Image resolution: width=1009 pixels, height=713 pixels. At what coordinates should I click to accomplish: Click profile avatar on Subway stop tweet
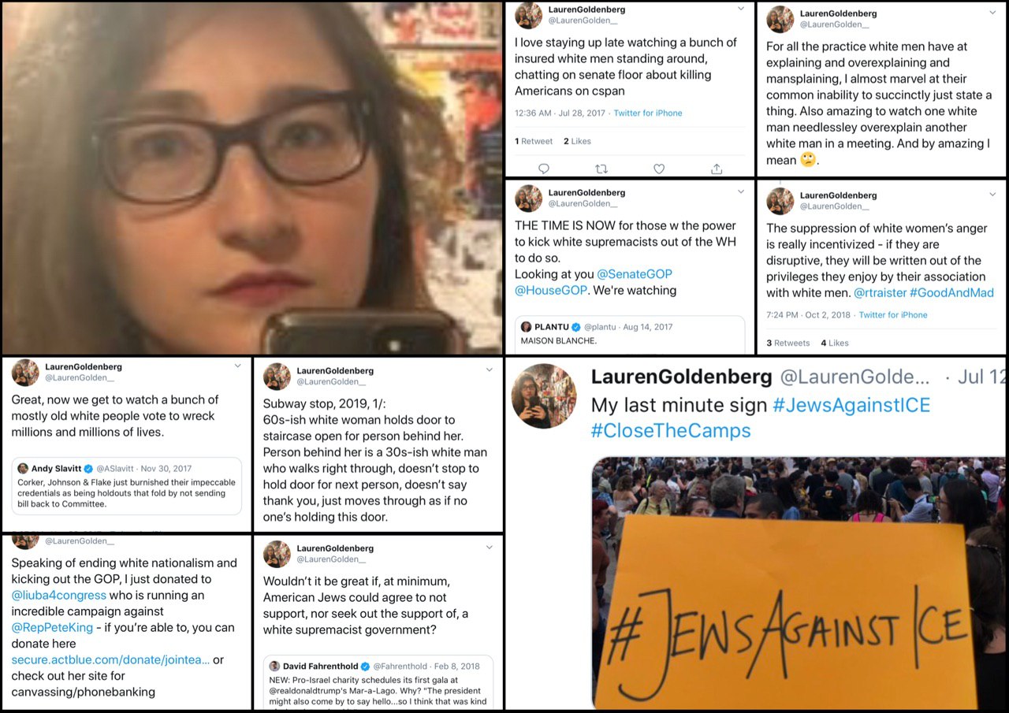coord(277,377)
